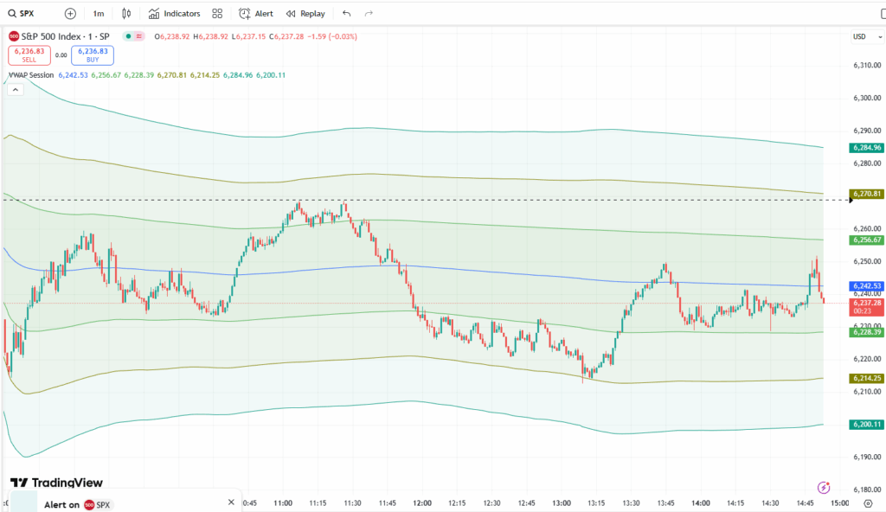Select the VWAP Session indicator legend
The height and width of the screenshot is (512, 886).
(31, 75)
